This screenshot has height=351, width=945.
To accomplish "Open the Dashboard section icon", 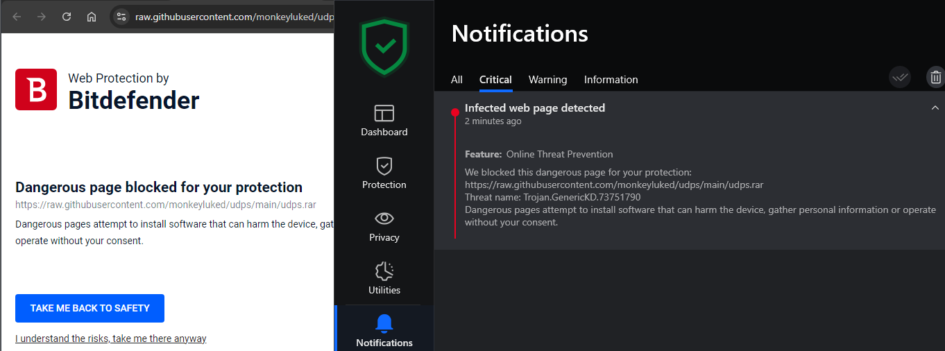I will click(x=384, y=114).
